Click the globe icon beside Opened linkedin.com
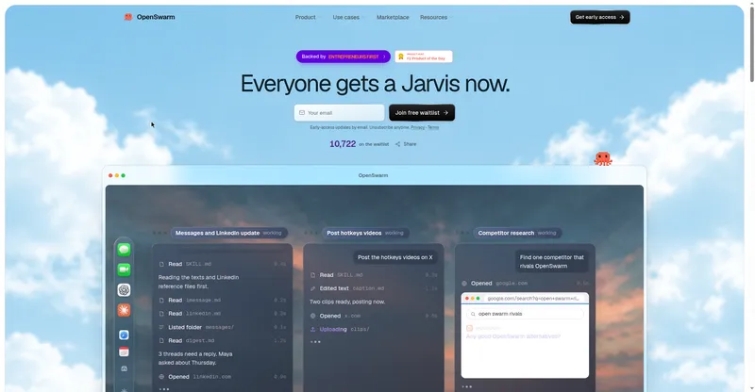 point(161,377)
